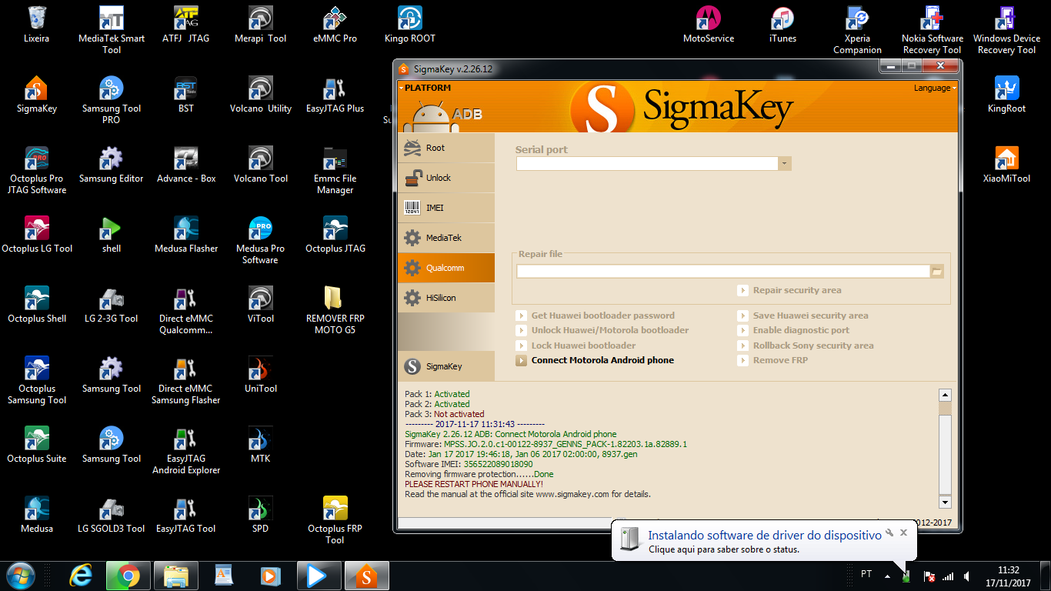The height and width of the screenshot is (591, 1051).
Task: Select Windows Device Recovery Tool icon
Action: [1007, 29]
